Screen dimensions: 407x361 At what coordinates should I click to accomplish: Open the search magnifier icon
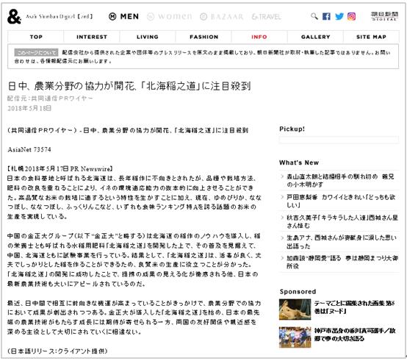pos(314,16)
